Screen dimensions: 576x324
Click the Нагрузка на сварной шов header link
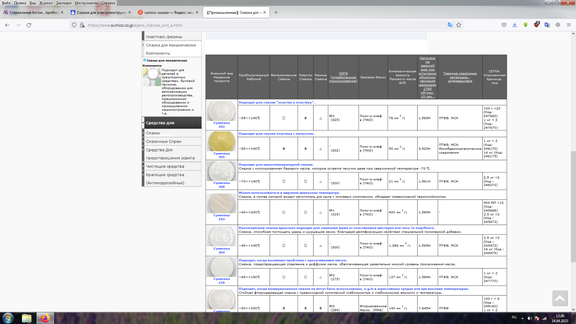pos(427,77)
